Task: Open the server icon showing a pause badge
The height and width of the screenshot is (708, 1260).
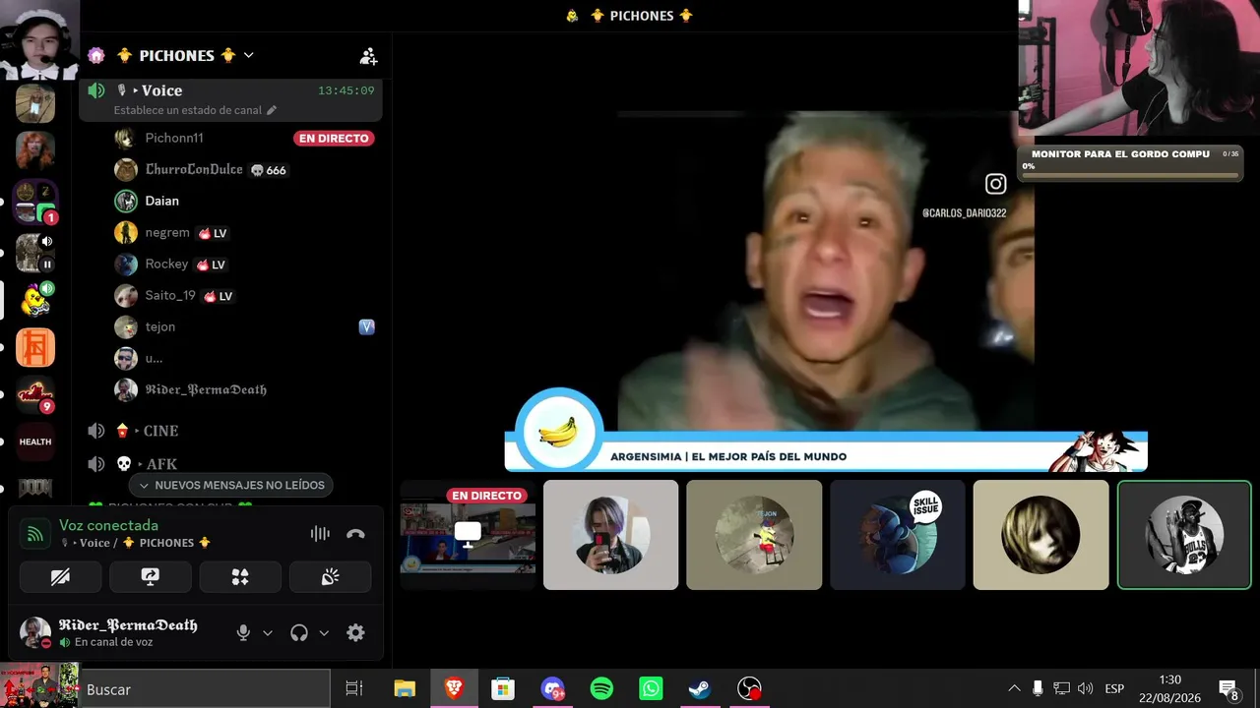Action: [x=35, y=253]
